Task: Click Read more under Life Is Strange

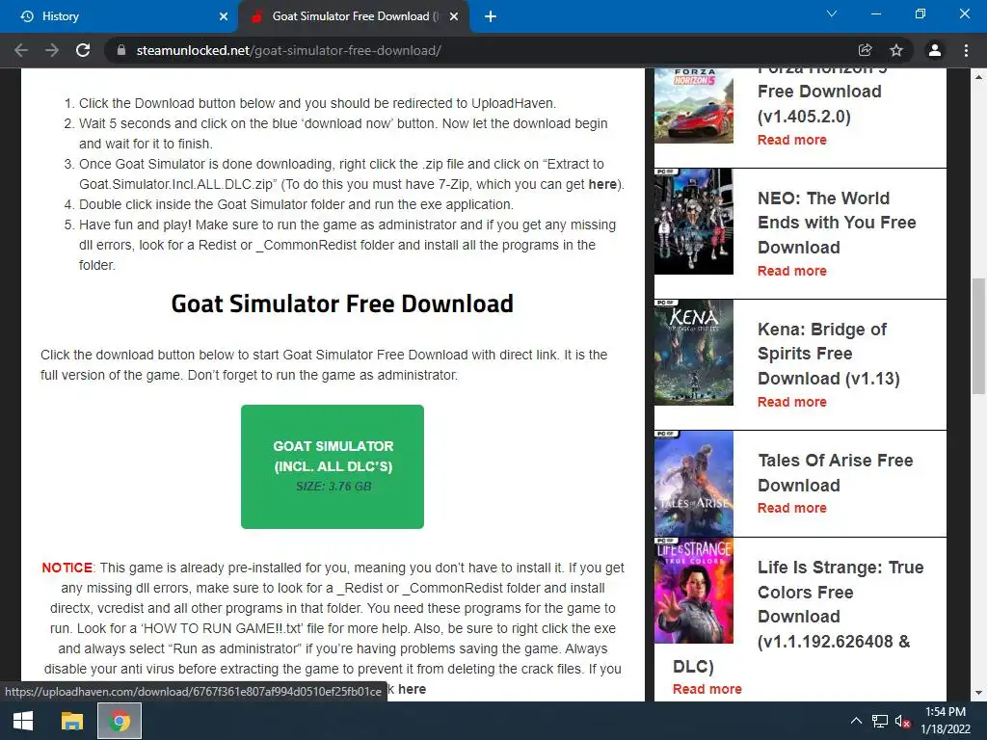Action: tap(707, 689)
